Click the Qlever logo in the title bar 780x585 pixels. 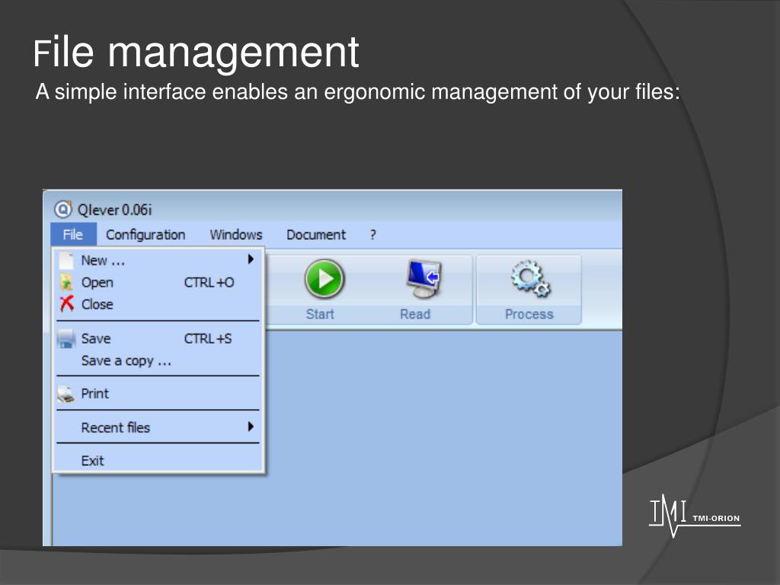tap(63, 209)
